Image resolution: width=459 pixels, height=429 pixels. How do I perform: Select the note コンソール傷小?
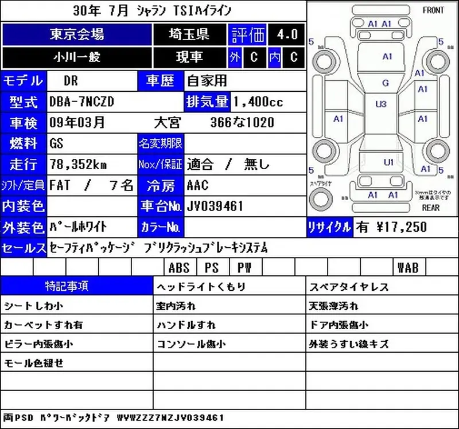pos(191,344)
